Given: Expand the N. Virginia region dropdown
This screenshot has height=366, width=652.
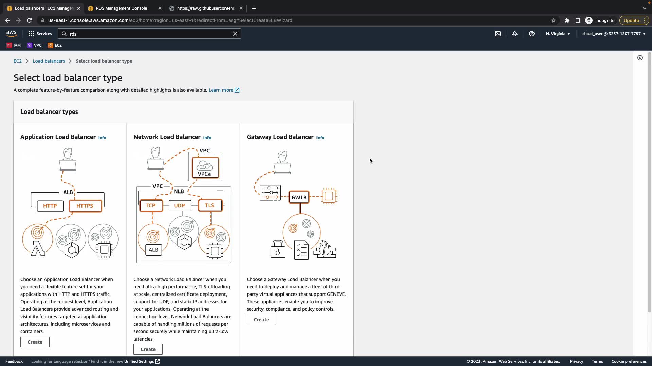Looking at the screenshot, I should pos(558,34).
